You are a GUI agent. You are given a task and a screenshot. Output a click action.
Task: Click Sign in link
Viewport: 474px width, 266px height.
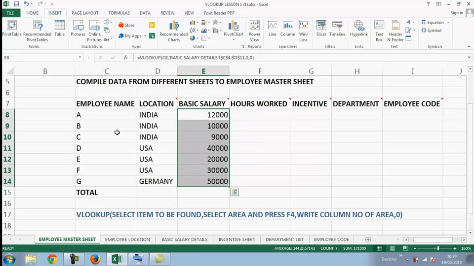(x=456, y=13)
